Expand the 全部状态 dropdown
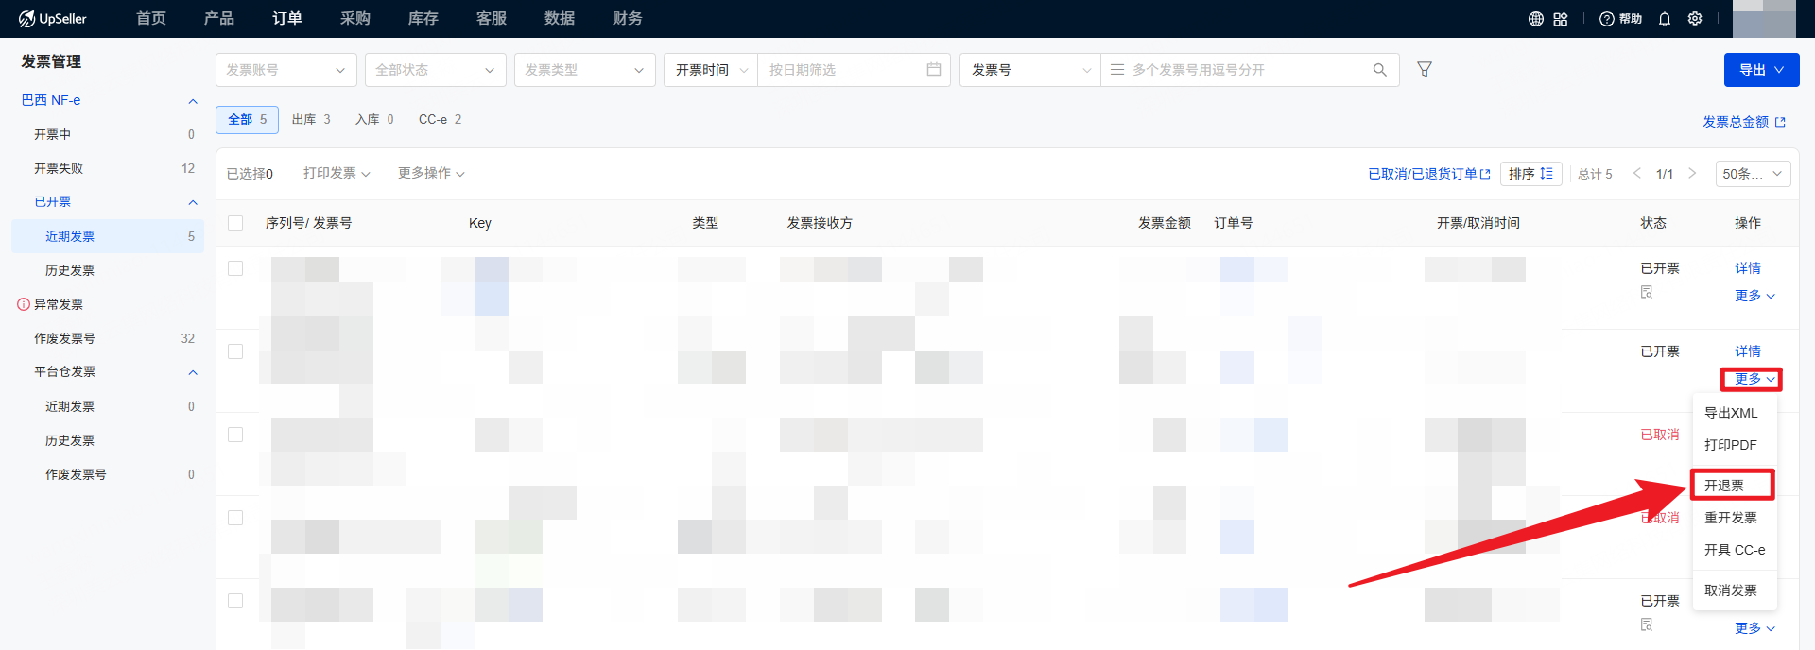Image resolution: width=1815 pixels, height=650 pixels. coord(435,70)
